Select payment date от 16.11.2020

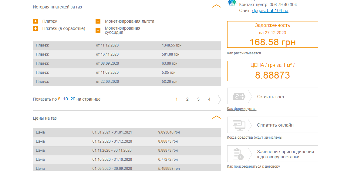click(x=107, y=54)
